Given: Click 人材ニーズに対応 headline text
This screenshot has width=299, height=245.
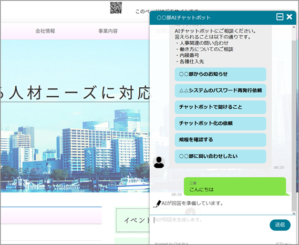Looking at the screenshot, I should (x=79, y=93).
